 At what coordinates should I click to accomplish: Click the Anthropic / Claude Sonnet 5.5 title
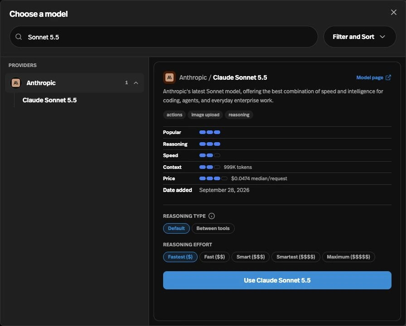pos(223,77)
